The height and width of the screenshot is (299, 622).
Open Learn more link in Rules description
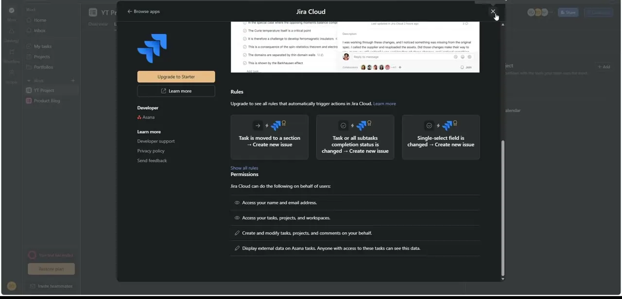point(384,103)
